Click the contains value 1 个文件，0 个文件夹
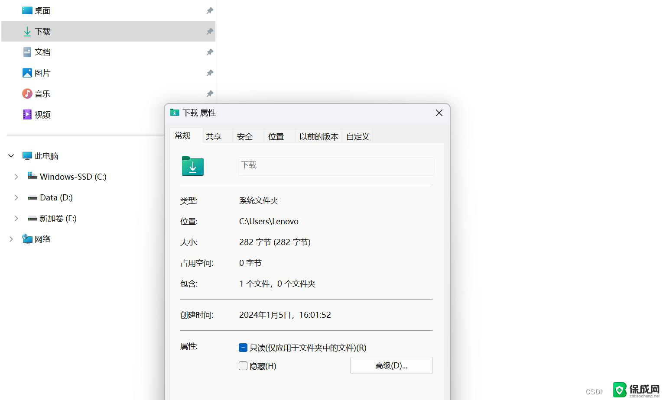This screenshot has width=666, height=400. pos(277,284)
